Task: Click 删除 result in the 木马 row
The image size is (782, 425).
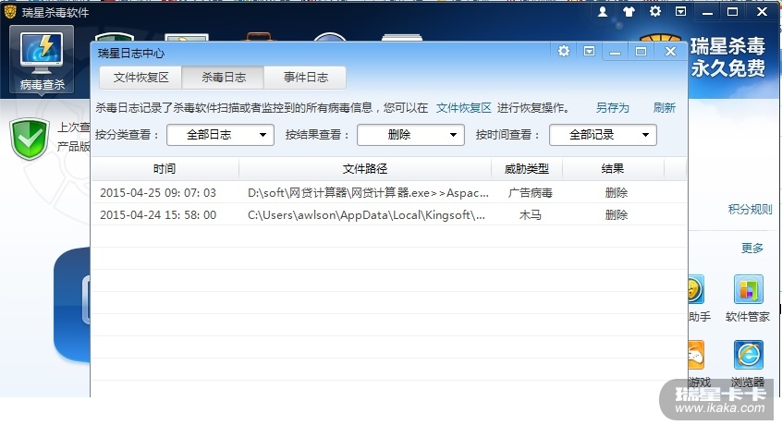Action: tap(616, 214)
